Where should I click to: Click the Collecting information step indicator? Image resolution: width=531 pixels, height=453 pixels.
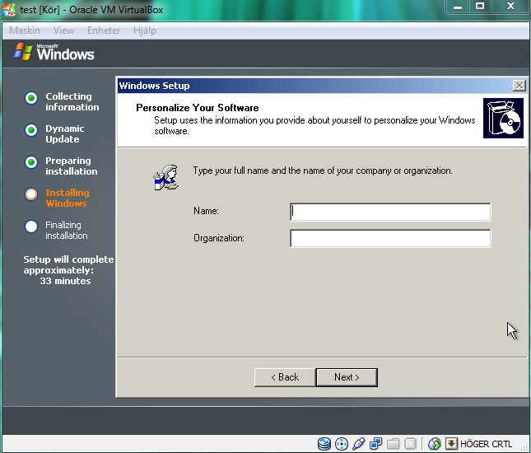[x=31, y=98]
